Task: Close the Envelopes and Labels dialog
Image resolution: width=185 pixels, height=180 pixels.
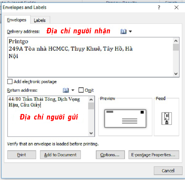Action: click(176, 7)
